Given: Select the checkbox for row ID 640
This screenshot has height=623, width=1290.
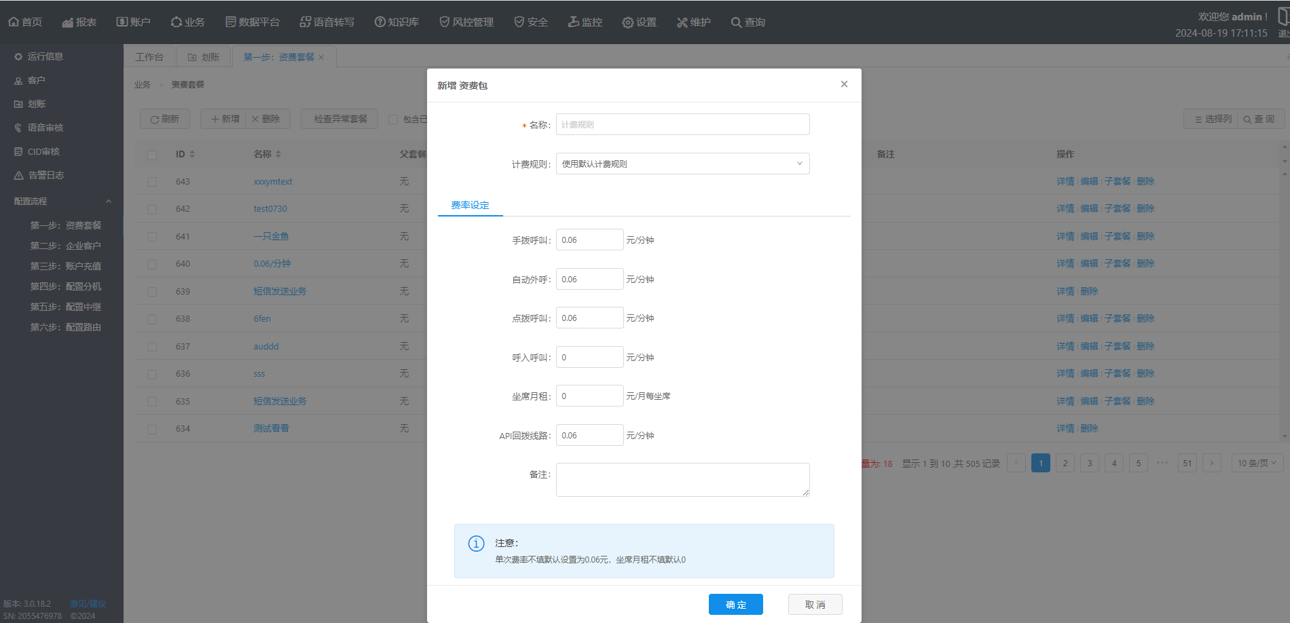Looking at the screenshot, I should [152, 264].
